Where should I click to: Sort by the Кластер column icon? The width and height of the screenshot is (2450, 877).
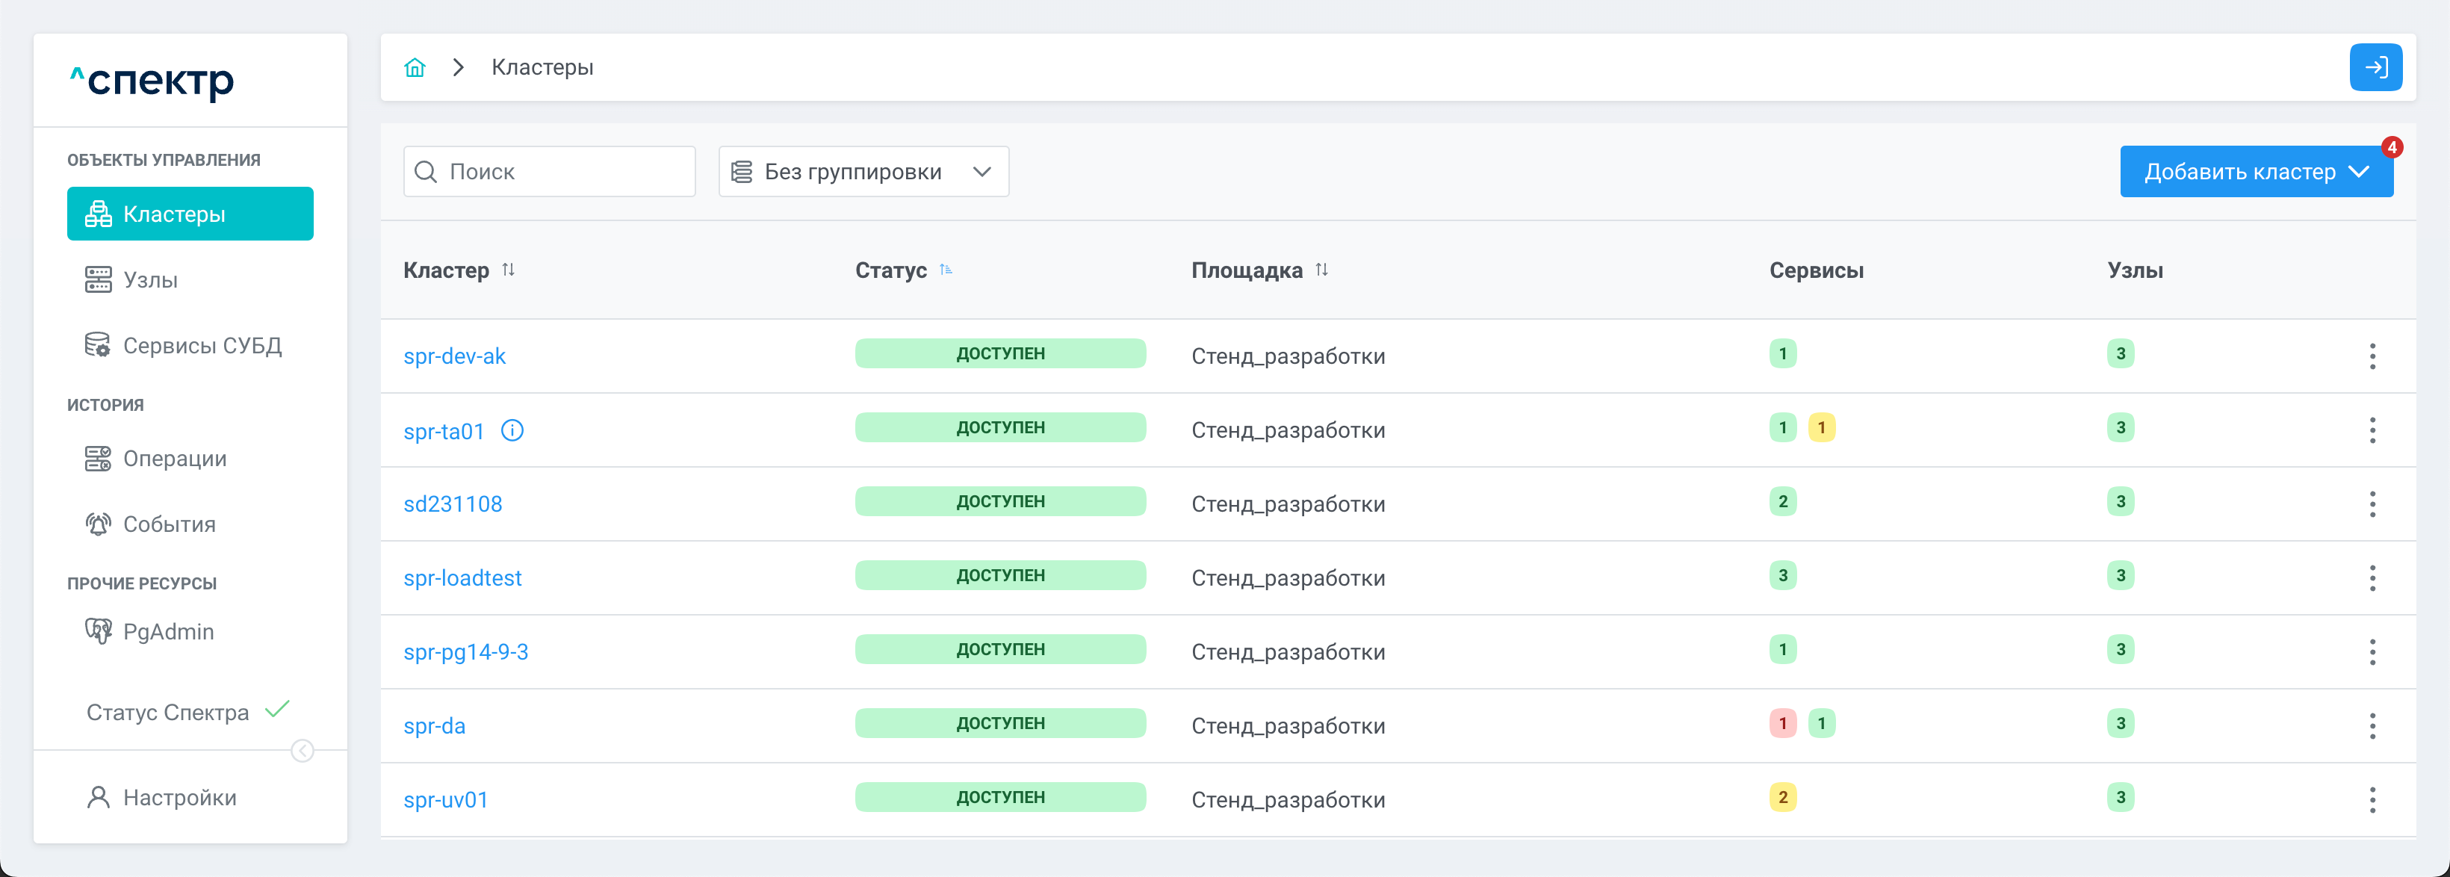(509, 270)
